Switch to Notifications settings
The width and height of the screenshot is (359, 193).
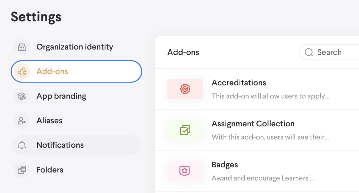[x=60, y=145]
